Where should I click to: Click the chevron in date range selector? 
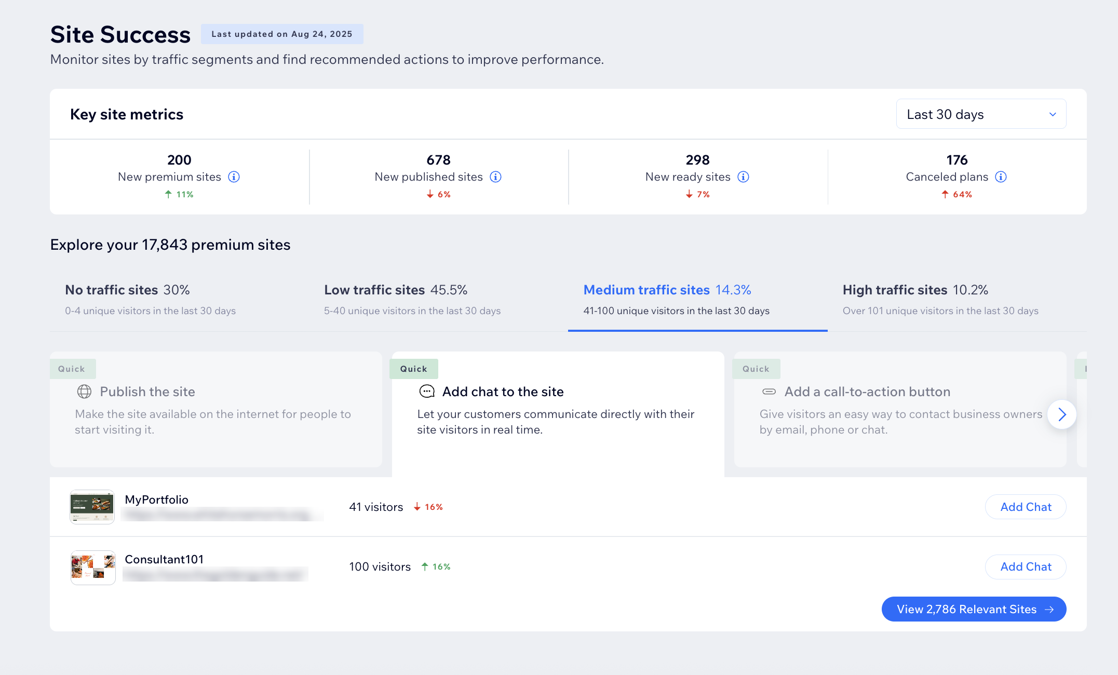(x=1053, y=114)
